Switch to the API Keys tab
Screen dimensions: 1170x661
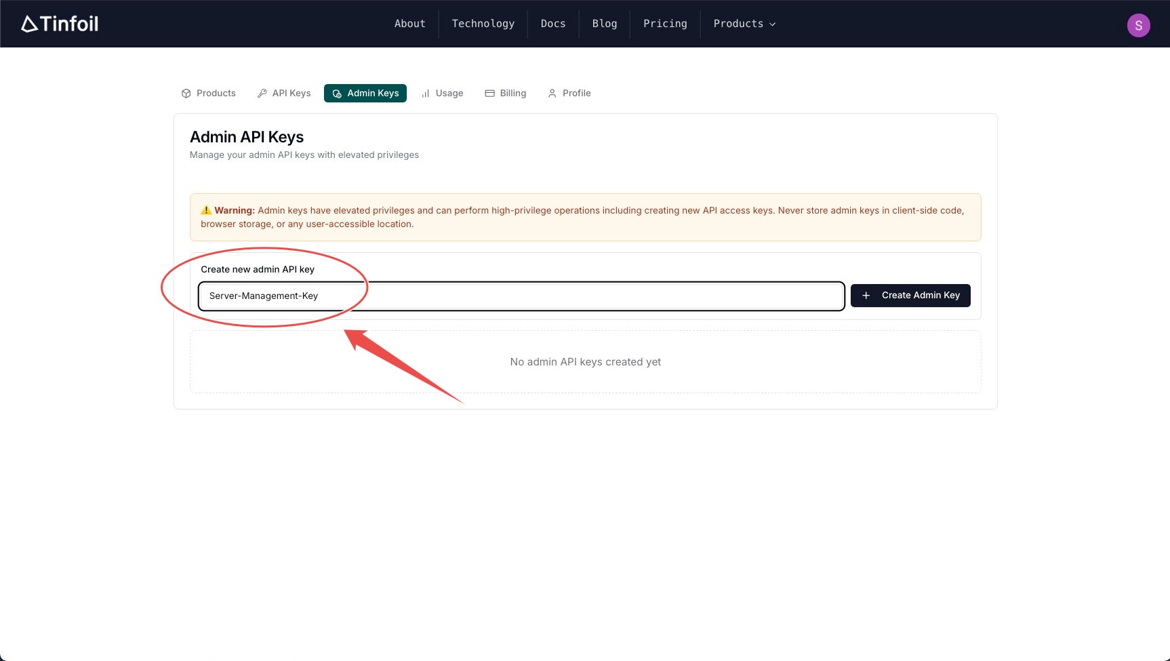[284, 94]
